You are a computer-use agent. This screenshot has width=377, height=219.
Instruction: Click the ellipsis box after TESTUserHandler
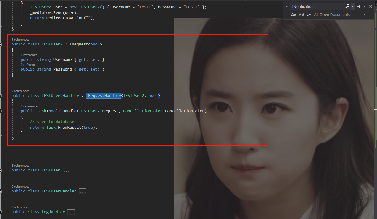point(83,191)
